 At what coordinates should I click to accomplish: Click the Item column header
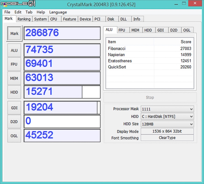point(130,42)
